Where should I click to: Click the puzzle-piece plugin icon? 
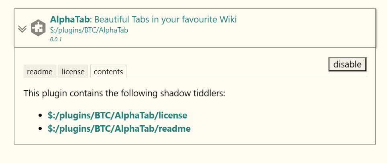coord(38,28)
